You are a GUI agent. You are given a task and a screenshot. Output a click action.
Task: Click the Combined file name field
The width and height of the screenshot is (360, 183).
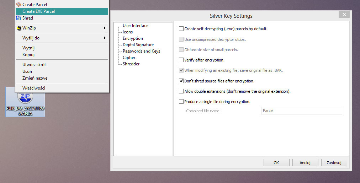(x=301, y=111)
